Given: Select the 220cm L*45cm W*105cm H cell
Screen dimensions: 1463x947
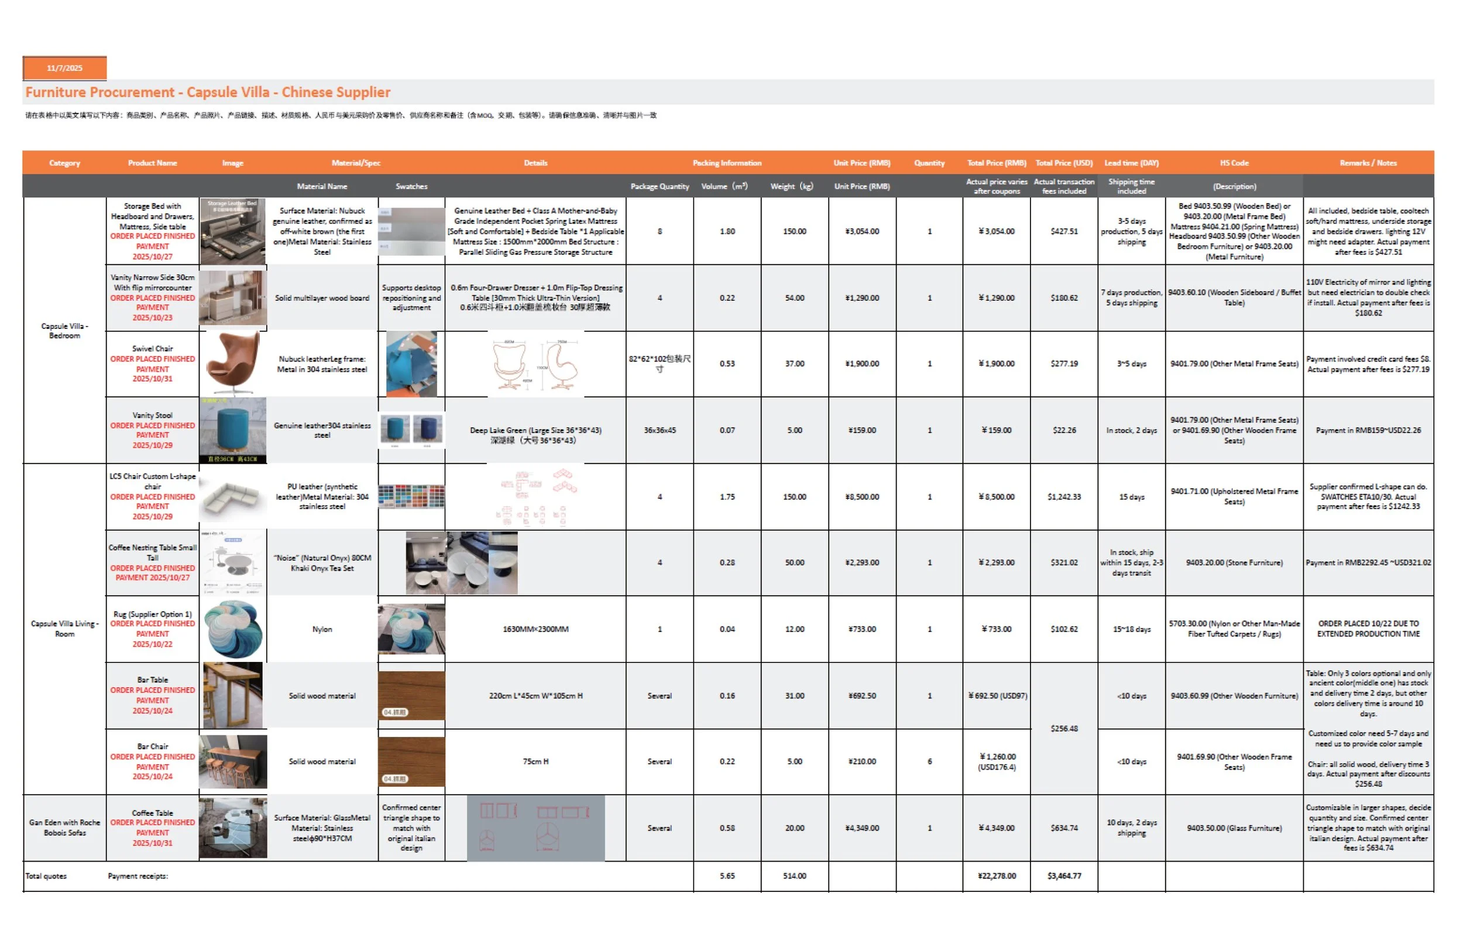Looking at the screenshot, I should [x=535, y=695].
